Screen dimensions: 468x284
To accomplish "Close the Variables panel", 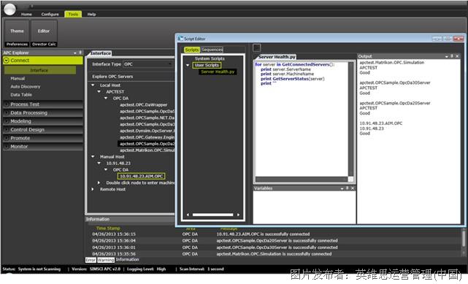I will tap(353, 188).
